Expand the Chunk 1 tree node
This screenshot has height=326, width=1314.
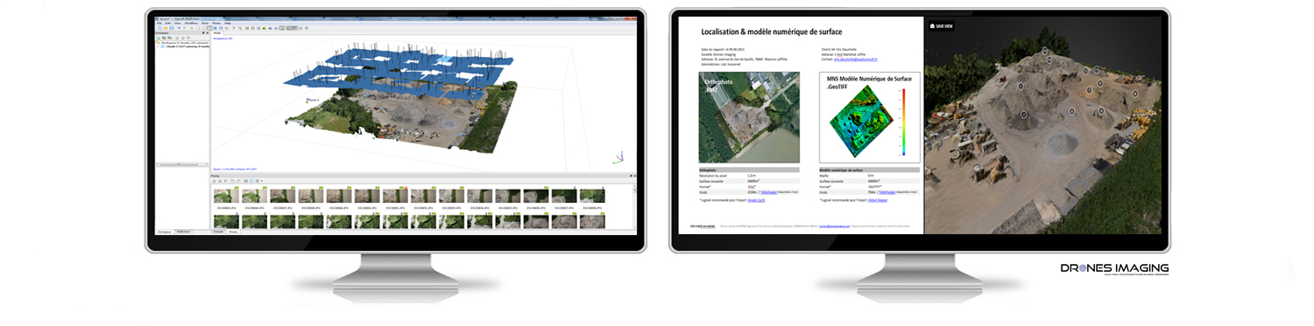click(x=158, y=46)
